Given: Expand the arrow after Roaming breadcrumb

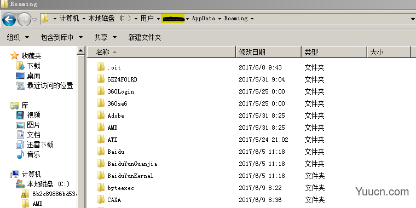Looking at the screenshot, I should [252, 19].
